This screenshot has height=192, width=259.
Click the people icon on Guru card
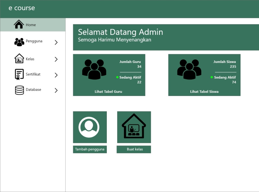coord(94,69)
